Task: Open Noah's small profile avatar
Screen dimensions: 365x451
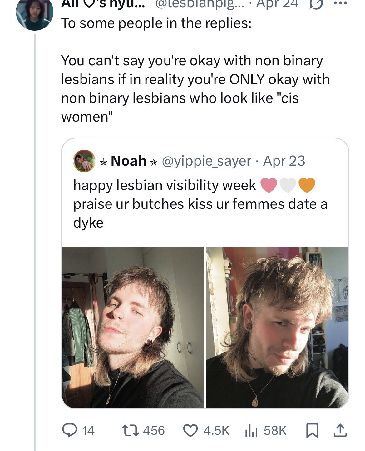Action: click(x=84, y=161)
